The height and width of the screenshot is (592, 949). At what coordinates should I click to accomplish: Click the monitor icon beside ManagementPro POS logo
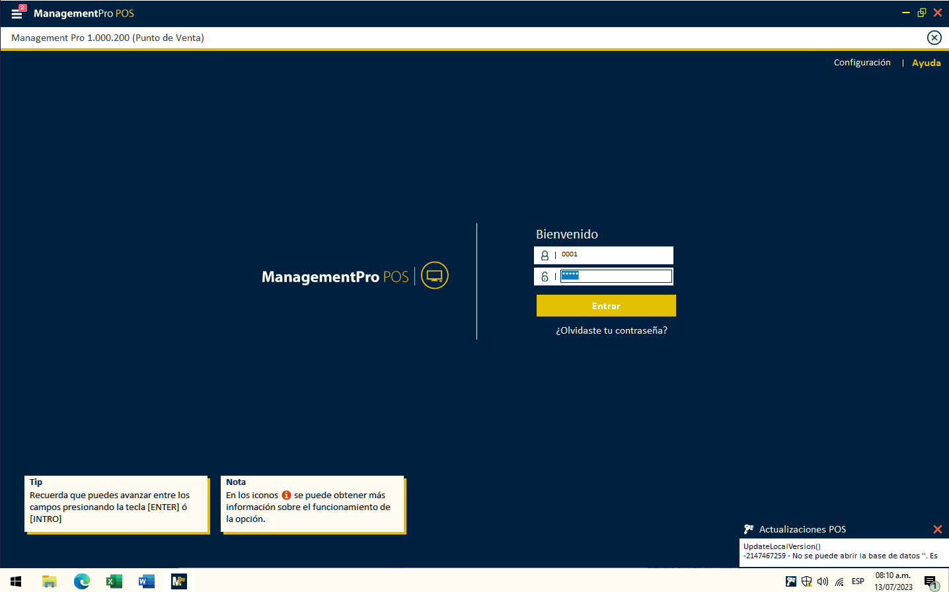pyautogui.click(x=435, y=276)
